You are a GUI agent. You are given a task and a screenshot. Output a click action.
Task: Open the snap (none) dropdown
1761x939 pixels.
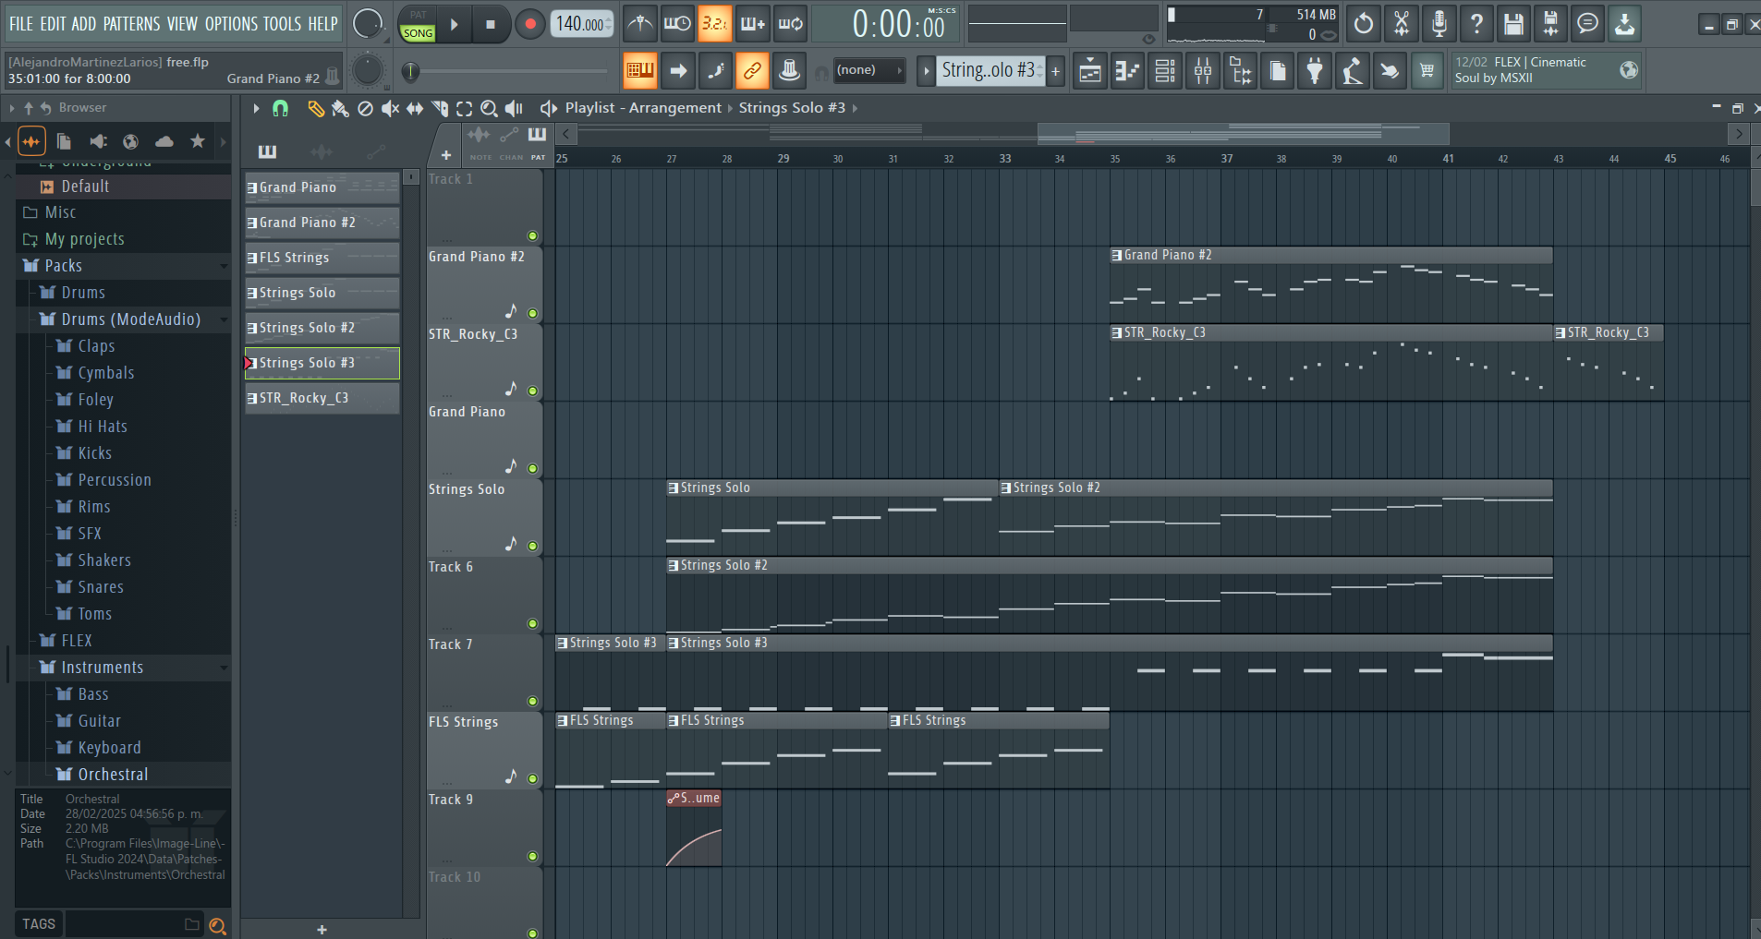[868, 70]
